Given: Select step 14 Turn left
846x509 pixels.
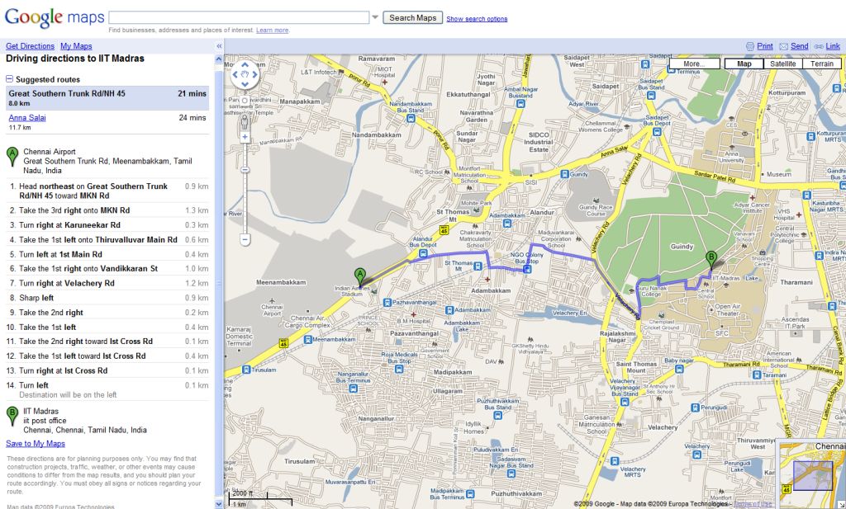Looking at the screenshot, I should click(x=107, y=389).
